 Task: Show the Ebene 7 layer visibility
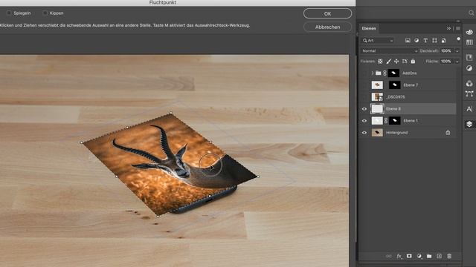click(x=364, y=85)
